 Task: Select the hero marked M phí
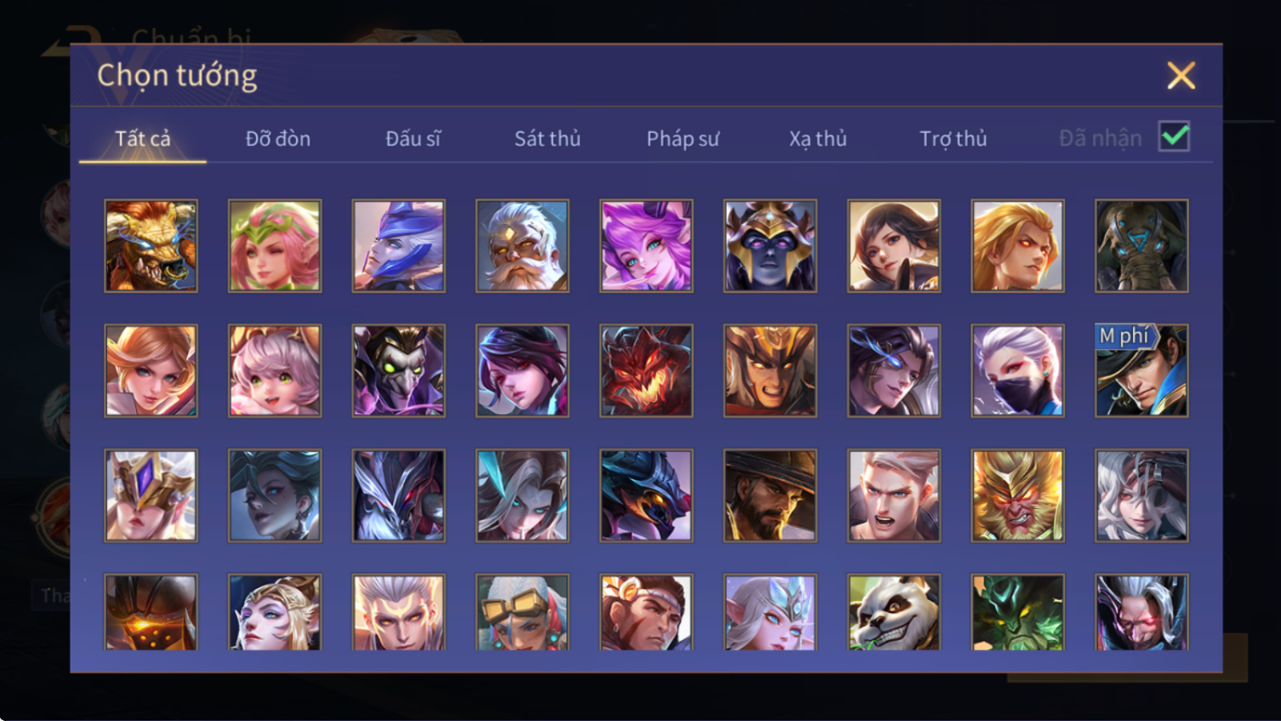(1141, 370)
